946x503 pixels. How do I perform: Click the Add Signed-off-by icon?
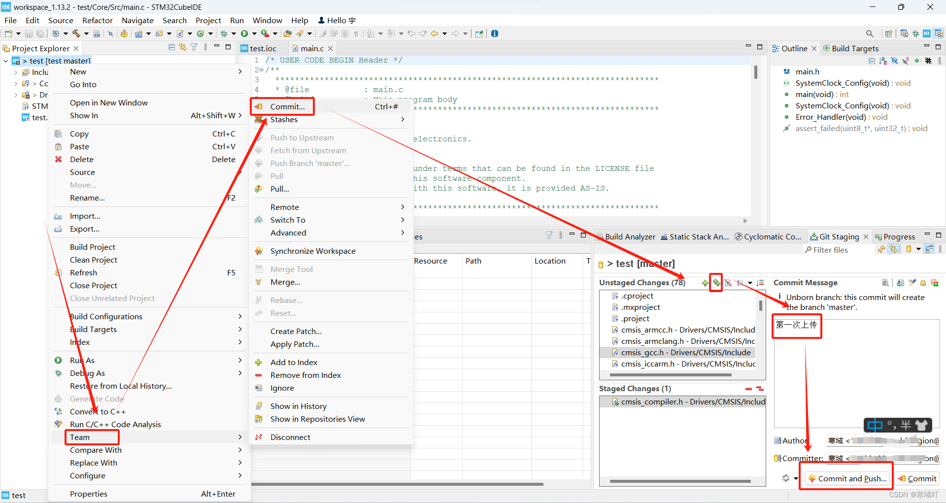point(912,283)
